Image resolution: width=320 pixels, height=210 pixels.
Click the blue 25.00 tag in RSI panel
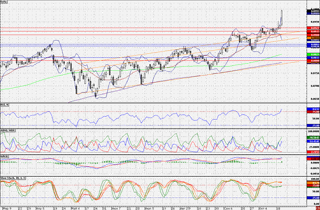(313, 126)
